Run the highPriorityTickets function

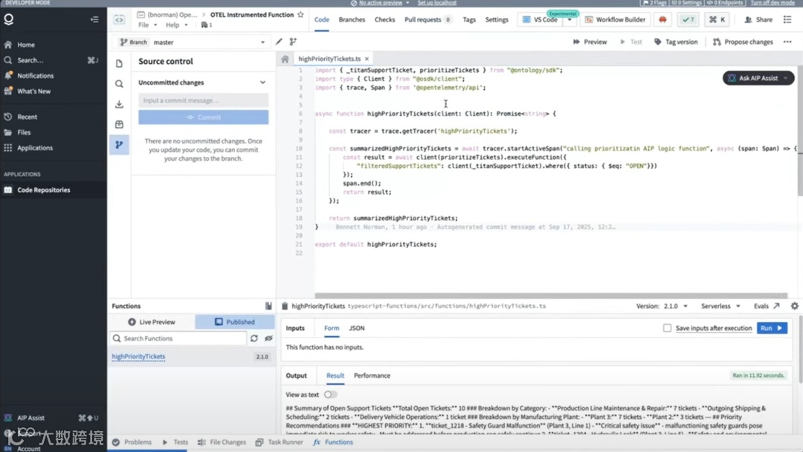click(772, 328)
